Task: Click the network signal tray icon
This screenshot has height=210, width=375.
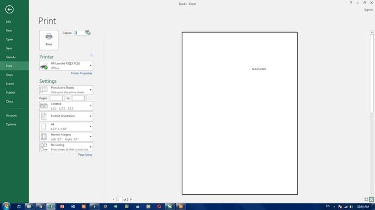Action: 346,206
